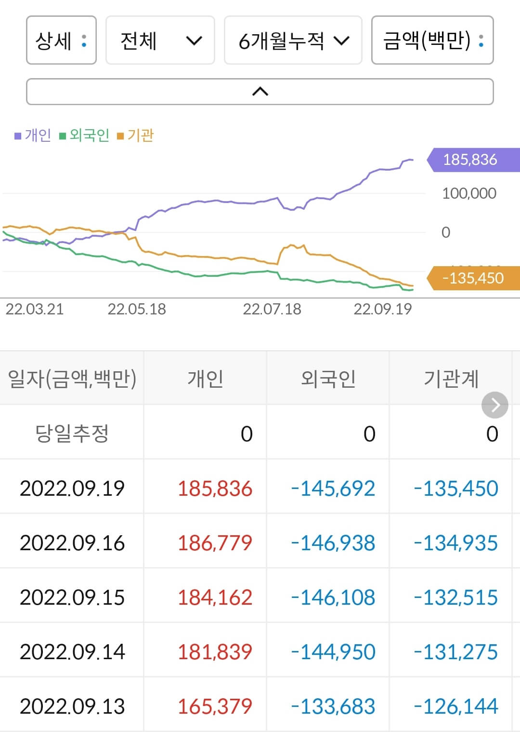Open the 전체 filter dropdown
520x732 pixels.
click(x=160, y=41)
